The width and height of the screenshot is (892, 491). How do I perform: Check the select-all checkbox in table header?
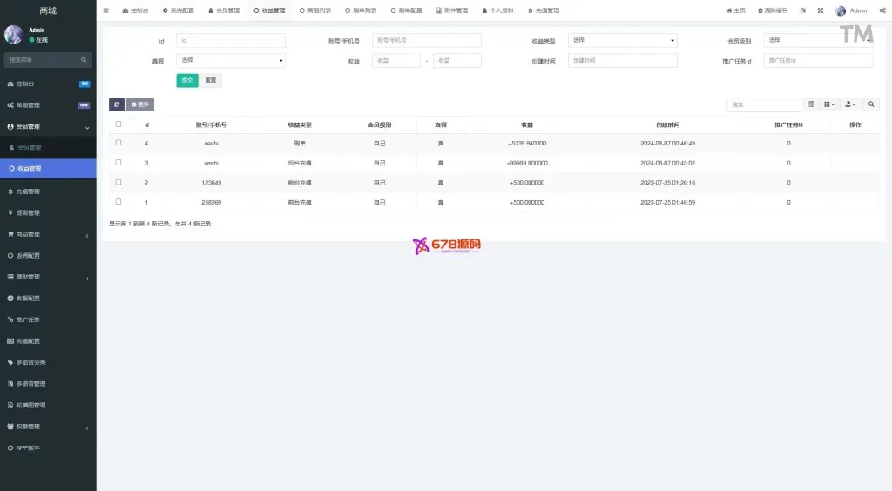[118, 124]
